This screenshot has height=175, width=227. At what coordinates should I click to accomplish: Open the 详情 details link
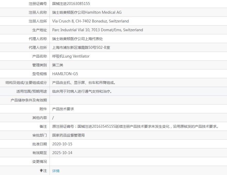(56, 171)
